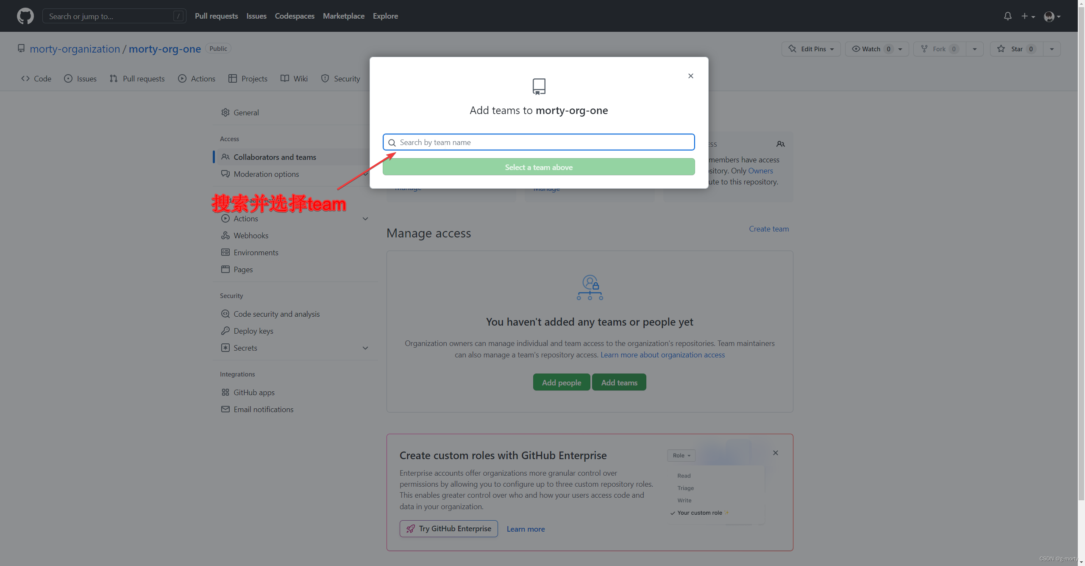1085x566 pixels.
Task: Open Explore in top navigation
Action: point(385,16)
